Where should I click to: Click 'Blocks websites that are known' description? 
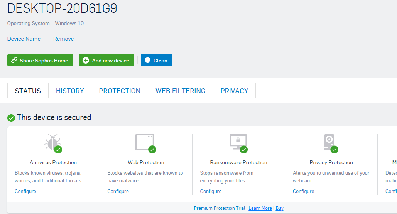[x=145, y=177]
